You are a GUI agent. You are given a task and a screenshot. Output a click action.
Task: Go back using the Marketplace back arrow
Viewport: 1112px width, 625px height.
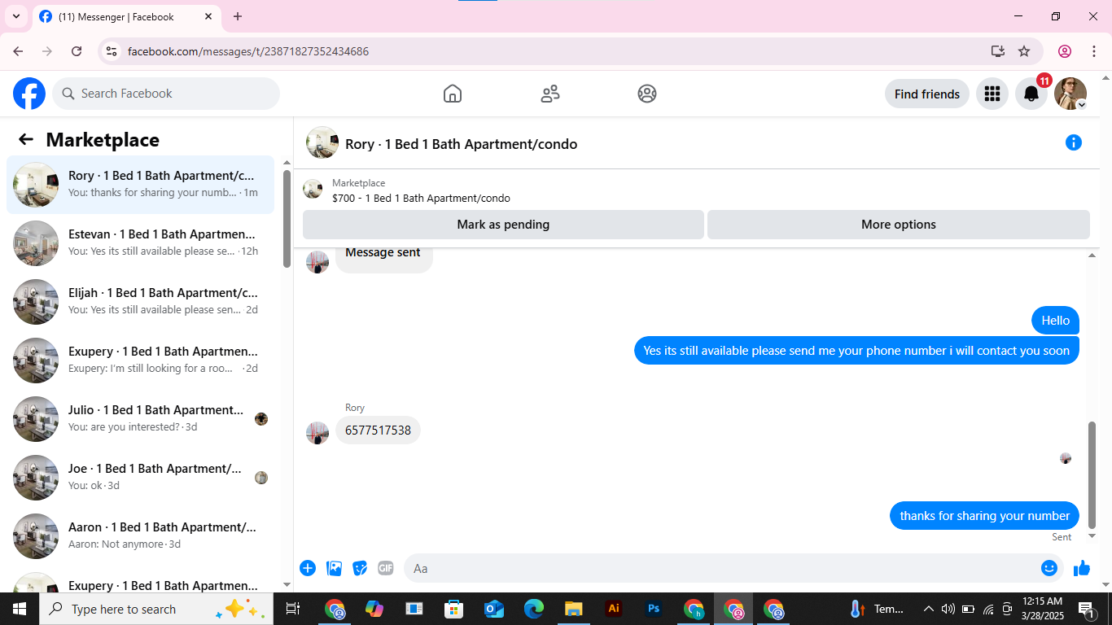click(26, 139)
